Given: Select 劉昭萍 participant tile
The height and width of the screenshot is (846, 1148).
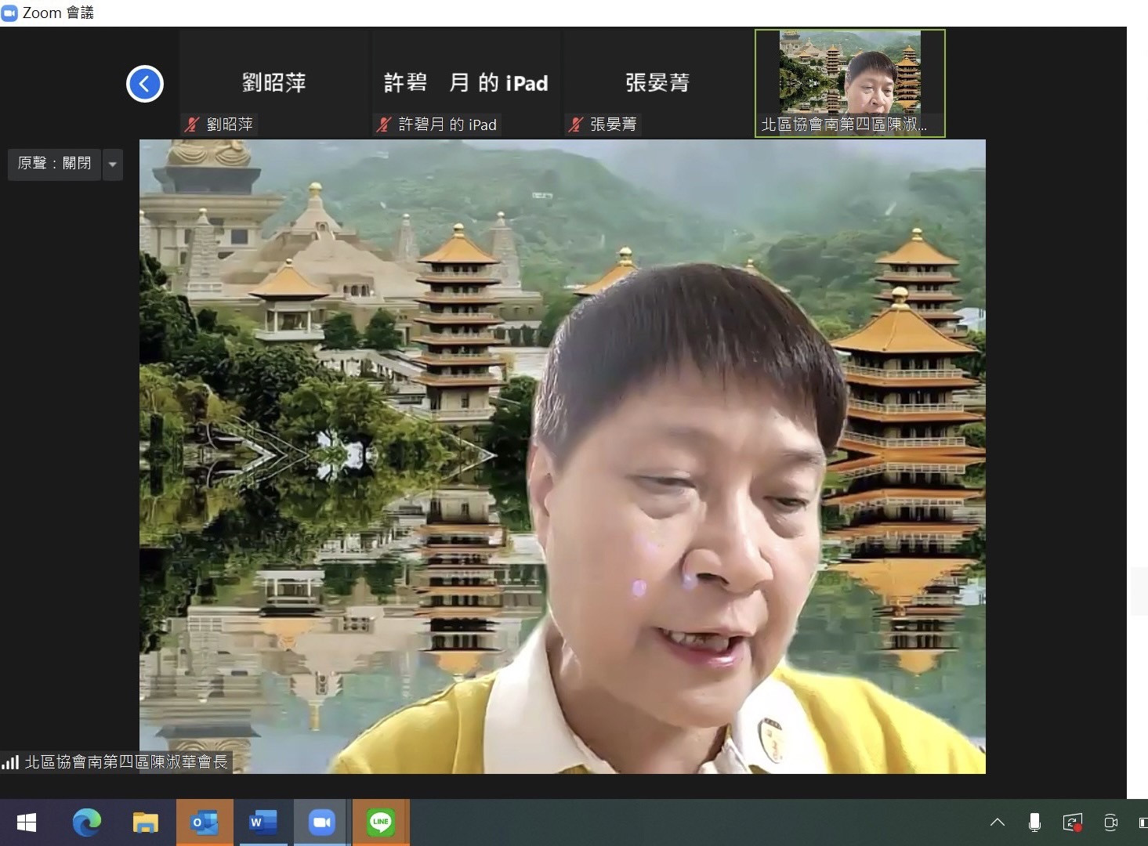Looking at the screenshot, I should pyautogui.click(x=273, y=82).
